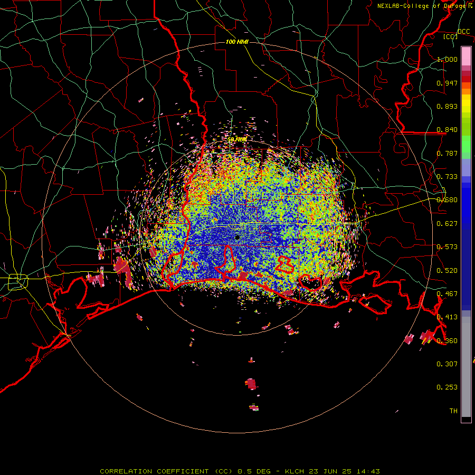Click the black KLCH radar site dot
The height and width of the screenshot is (475, 475).
[x=237, y=237]
